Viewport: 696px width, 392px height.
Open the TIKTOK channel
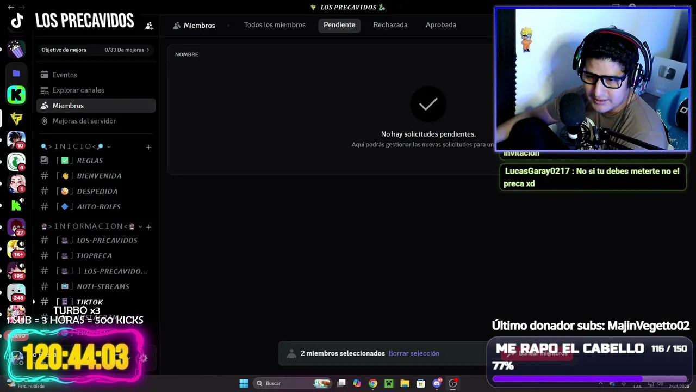pos(96,302)
